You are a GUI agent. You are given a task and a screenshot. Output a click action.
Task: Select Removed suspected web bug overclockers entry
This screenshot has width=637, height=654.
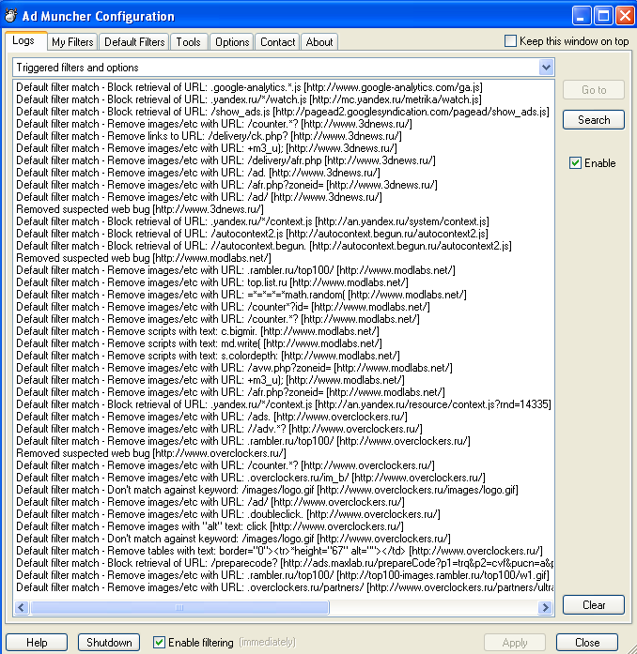coord(151,453)
